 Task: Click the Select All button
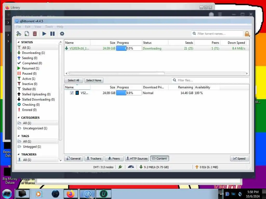tap(74, 80)
